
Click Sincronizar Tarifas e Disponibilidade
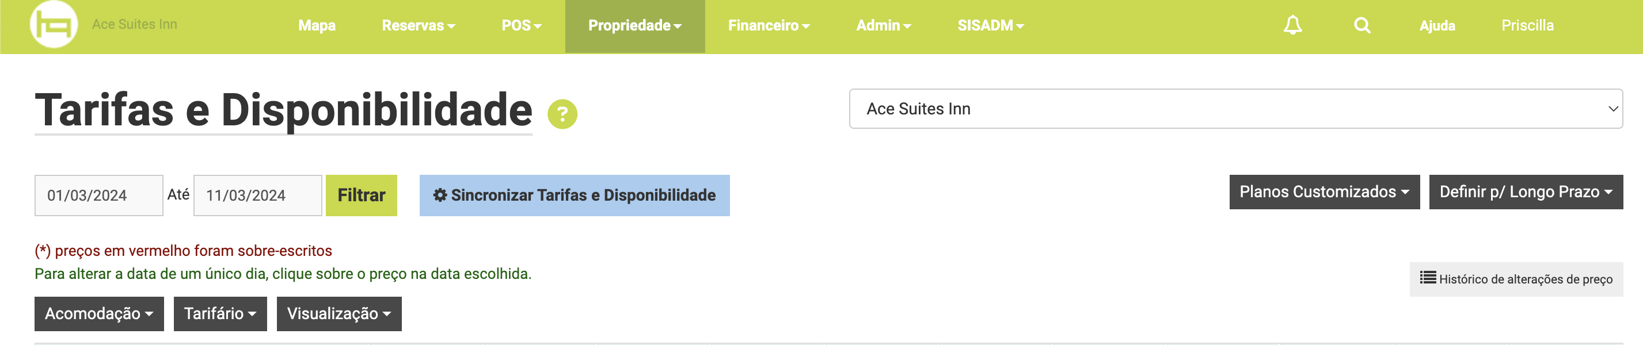pyautogui.click(x=574, y=195)
